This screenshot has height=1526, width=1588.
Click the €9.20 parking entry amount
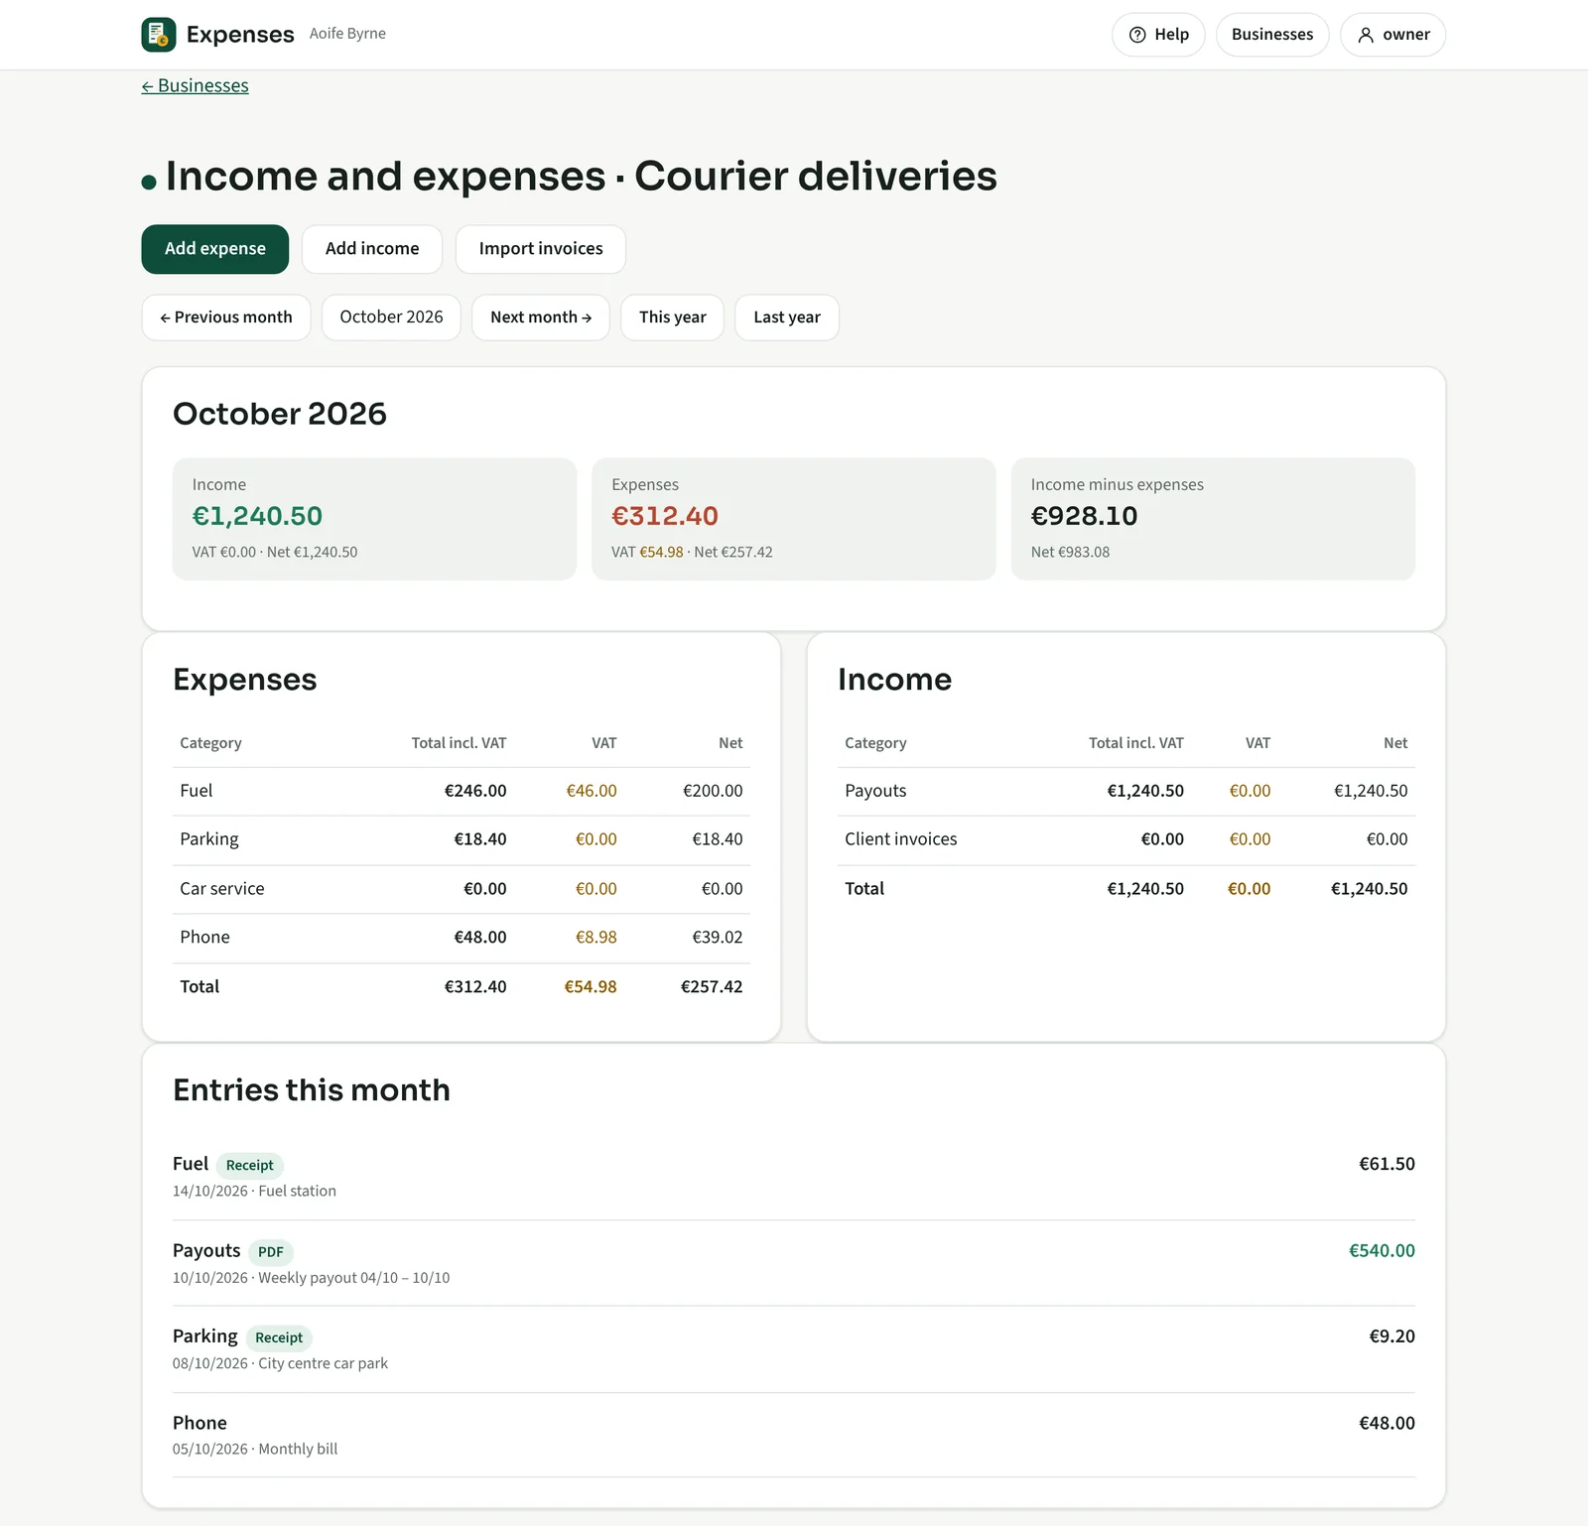[x=1391, y=1336]
